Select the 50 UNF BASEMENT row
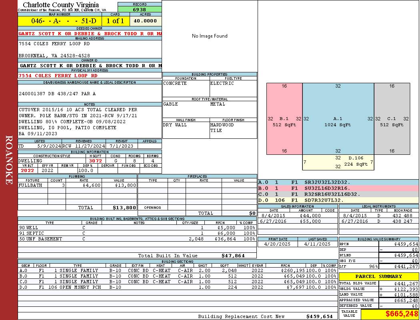The width and height of the screenshot is (420, 320). (137, 239)
